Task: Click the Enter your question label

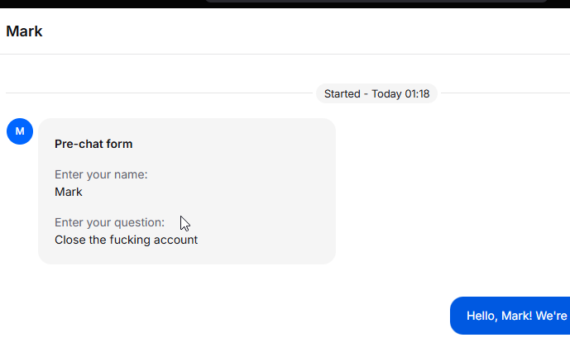Action: (x=109, y=222)
